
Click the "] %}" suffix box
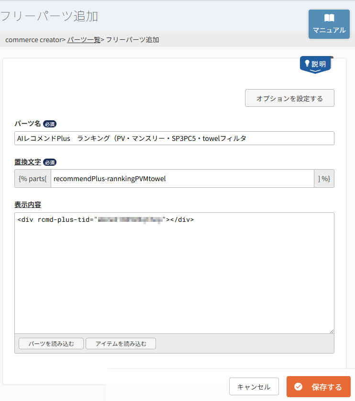(x=324, y=179)
